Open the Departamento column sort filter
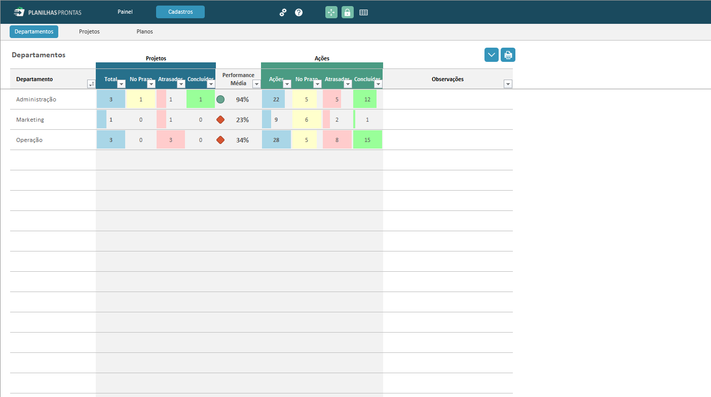Viewport: 711px width, 397px height. tap(91, 84)
